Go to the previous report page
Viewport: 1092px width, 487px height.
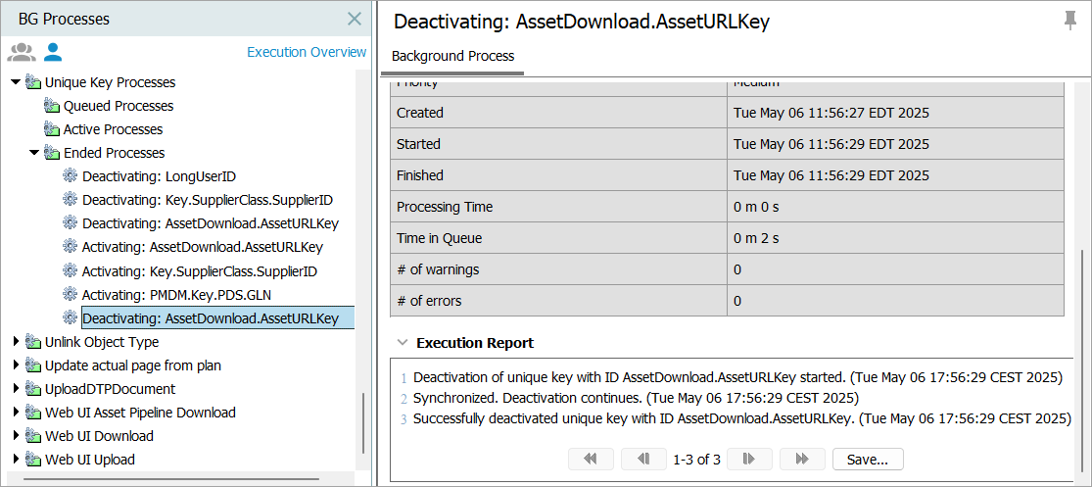click(643, 459)
